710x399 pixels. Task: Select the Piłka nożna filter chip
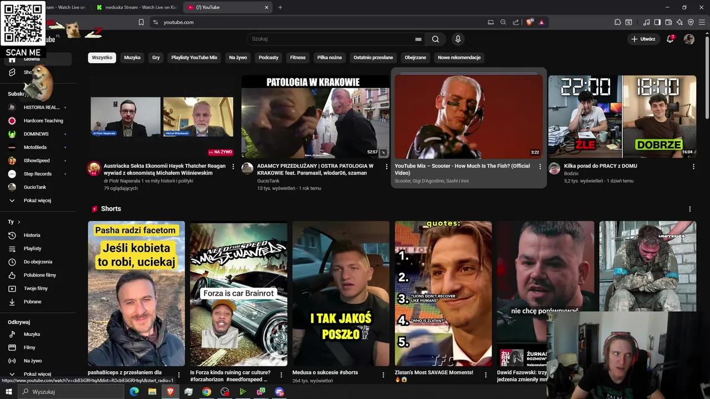329,58
